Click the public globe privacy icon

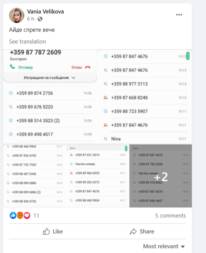[x=40, y=19]
